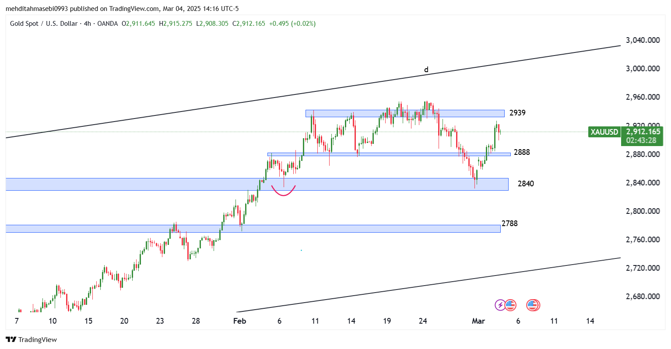Image resolution: width=671 pixels, height=349 pixels.
Task: Click the TradingView logo at bottom left
Action: [31, 339]
